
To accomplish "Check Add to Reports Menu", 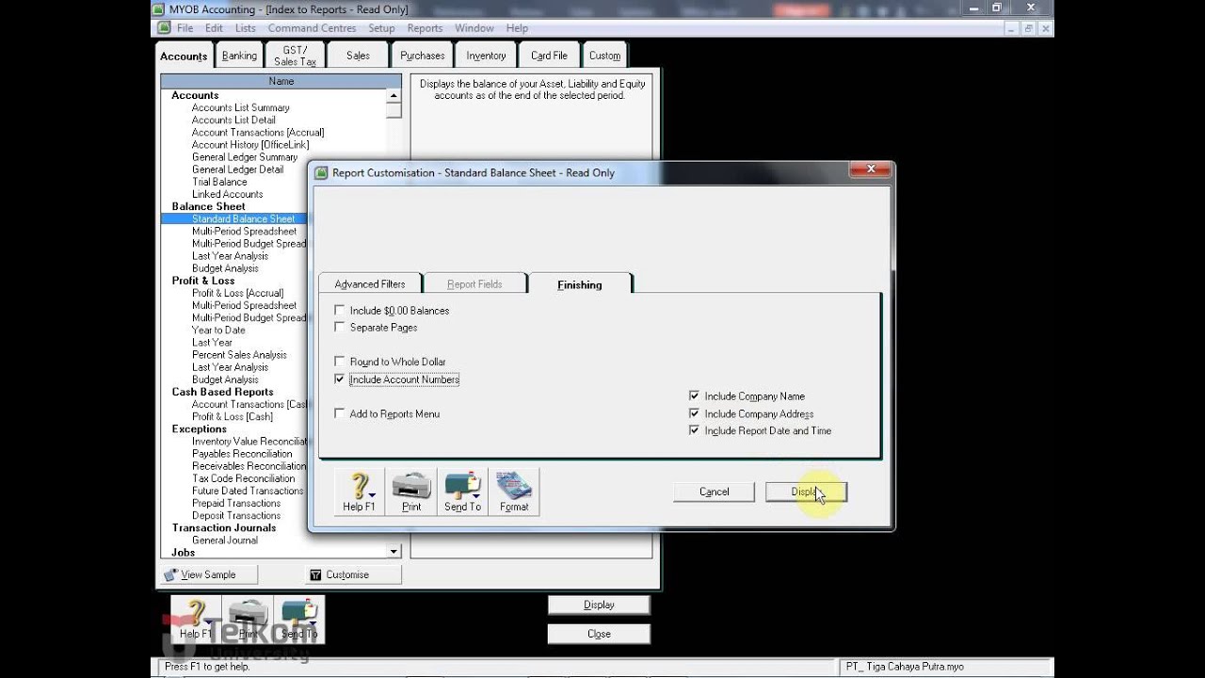I will click(x=340, y=413).
